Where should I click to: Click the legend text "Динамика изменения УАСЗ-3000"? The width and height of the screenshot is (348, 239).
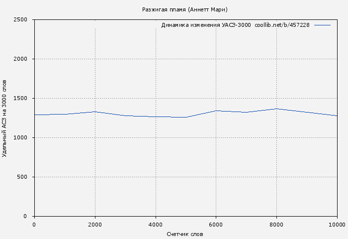pyautogui.click(x=206, y=25)
